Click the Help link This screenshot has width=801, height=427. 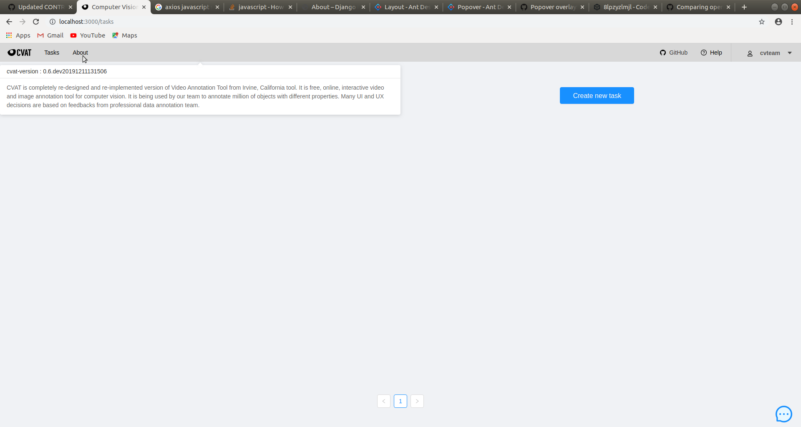711,53
